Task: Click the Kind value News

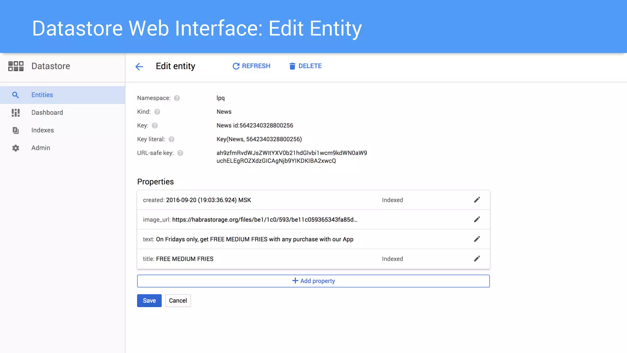Action: tap(224, 112)
